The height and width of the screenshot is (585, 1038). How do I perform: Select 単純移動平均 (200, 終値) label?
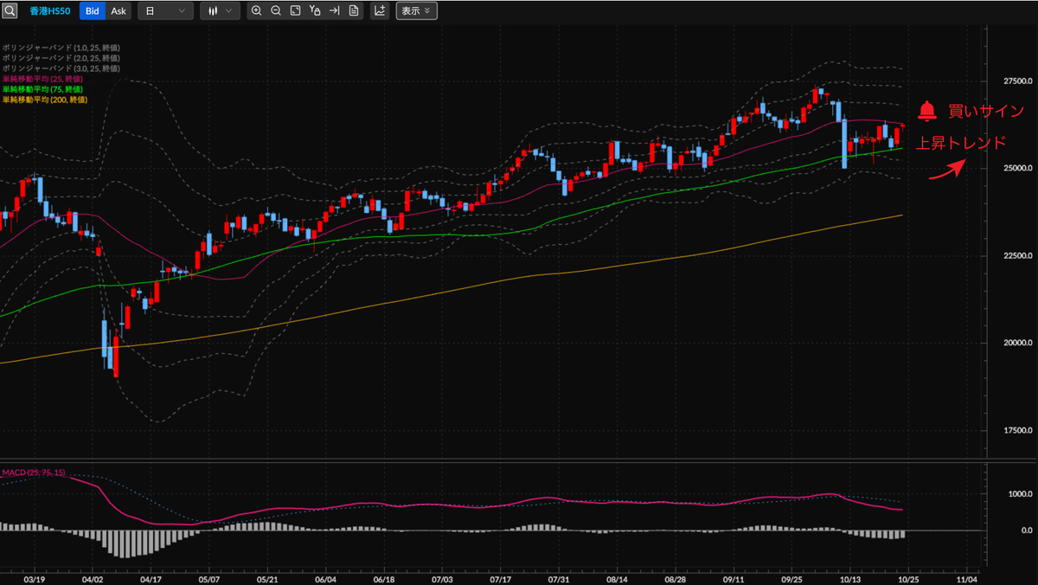(x=45, y=100)
